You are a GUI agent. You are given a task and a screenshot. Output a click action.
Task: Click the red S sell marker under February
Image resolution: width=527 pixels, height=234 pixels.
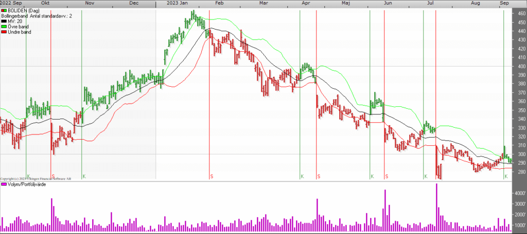coord(212,177)
